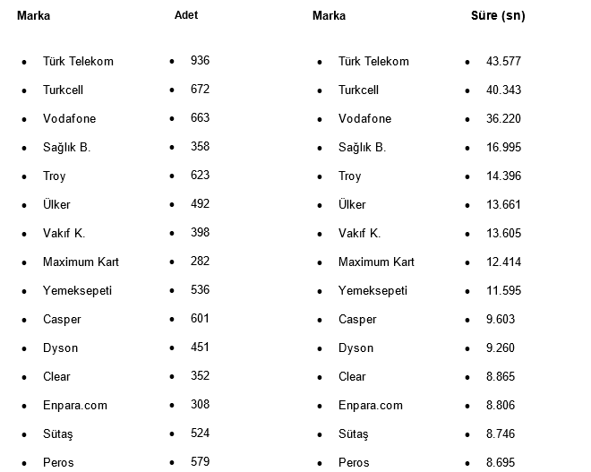Image resolution: width=591 pixels, height=472 pixels.
Task: Select Vodafone's count value 663
Action: tap(200, 118)
